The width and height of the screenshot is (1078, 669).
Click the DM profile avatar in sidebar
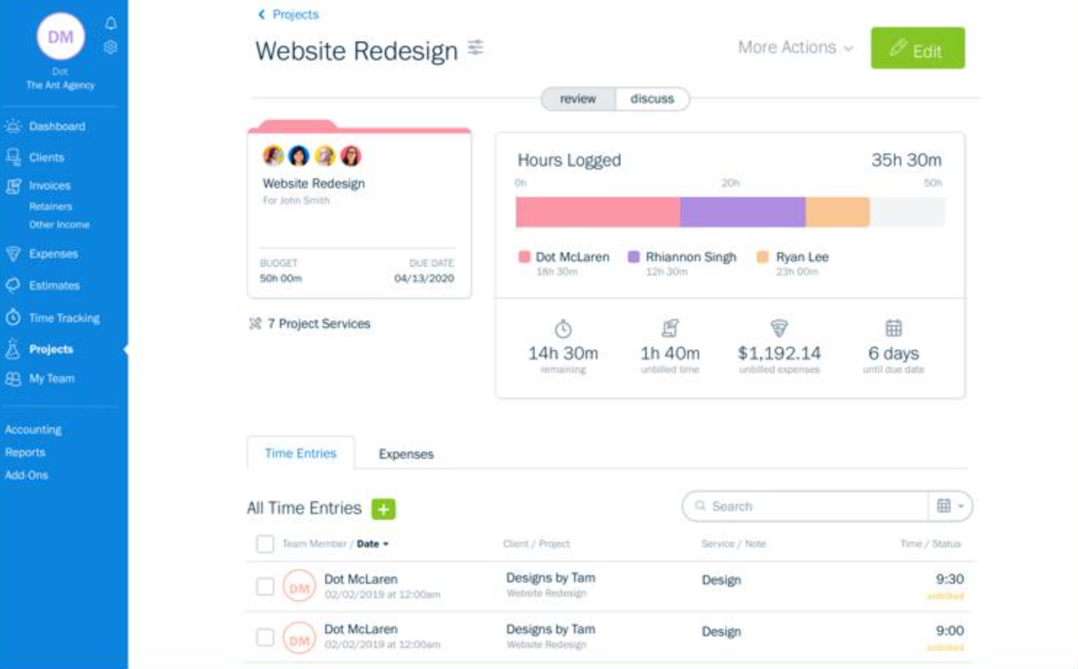click(x=60, y=36)
